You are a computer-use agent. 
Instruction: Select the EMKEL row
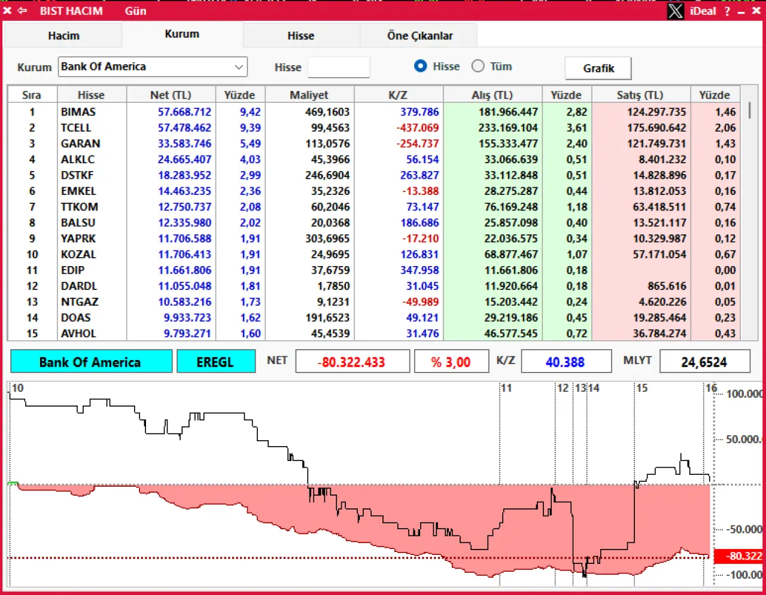374,191
